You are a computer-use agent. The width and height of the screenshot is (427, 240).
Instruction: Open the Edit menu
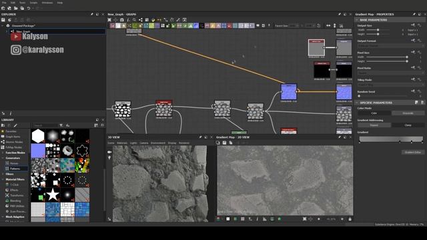pos(13,3)
